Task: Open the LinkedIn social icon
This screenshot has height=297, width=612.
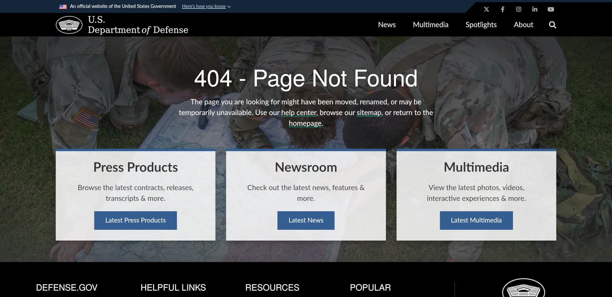Action: 535,9
